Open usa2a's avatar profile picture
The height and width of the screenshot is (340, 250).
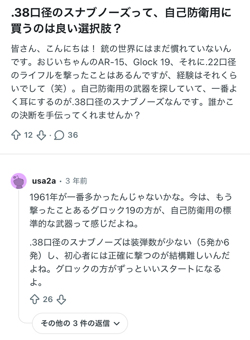click(x=19, y=181)
